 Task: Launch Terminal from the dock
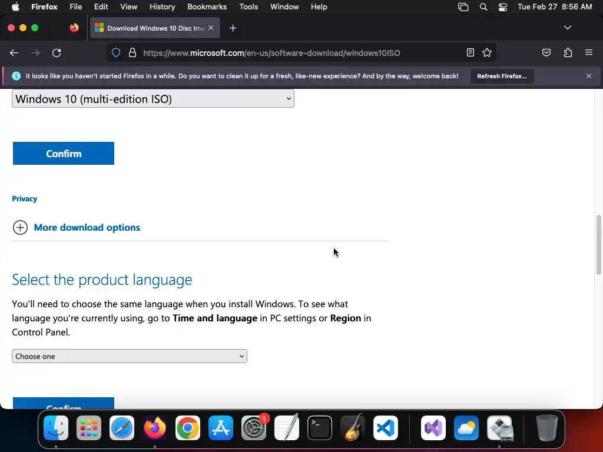tap(320, 428)
